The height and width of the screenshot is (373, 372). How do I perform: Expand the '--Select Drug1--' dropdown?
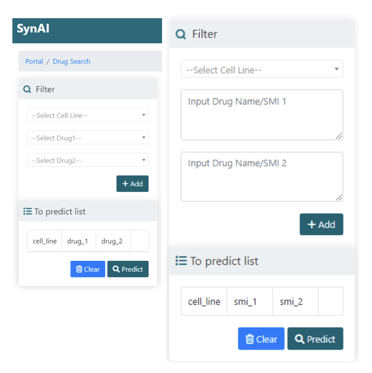pyautogui.click(x=88, y=137)
